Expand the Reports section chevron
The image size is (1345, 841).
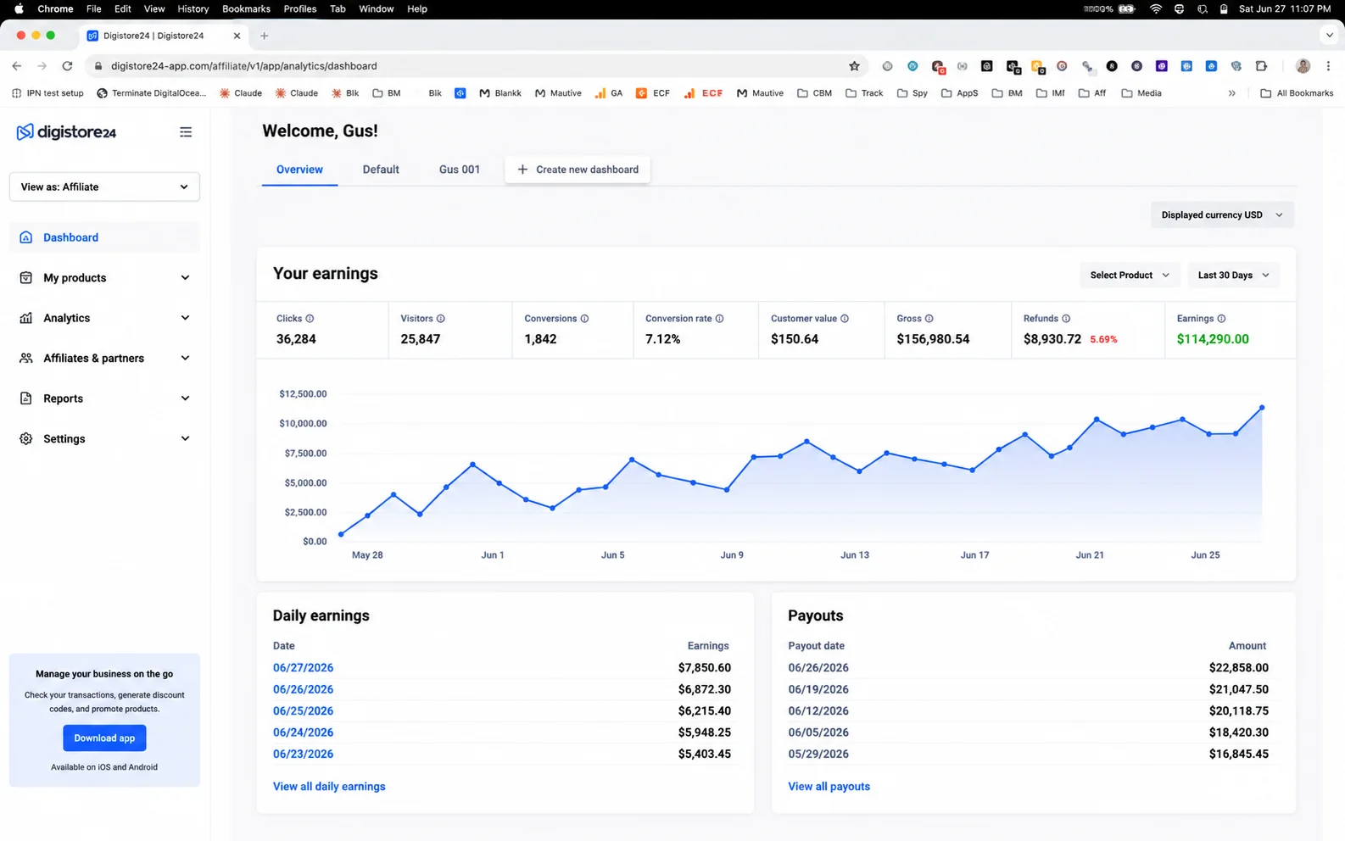[185, 398]
